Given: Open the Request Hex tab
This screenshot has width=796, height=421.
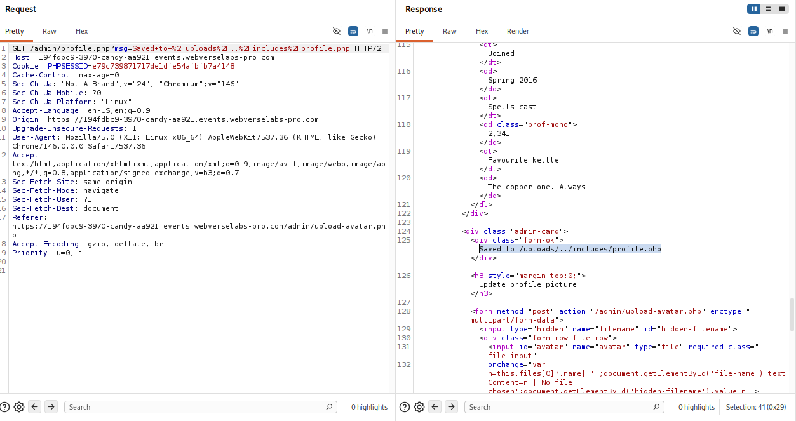Looking at the screenshot, I should (82, 31).
